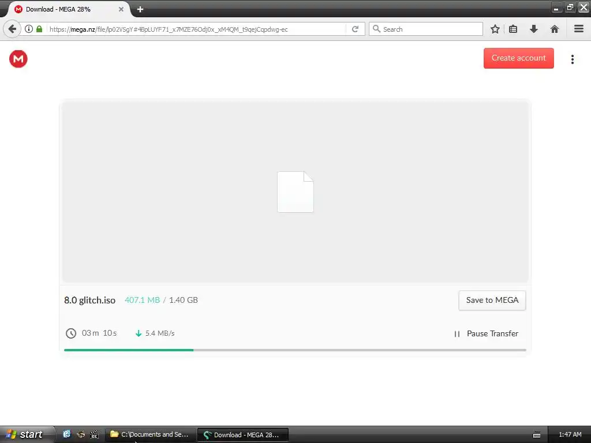Click the second quick launch icon
Image resolution: width=591 pixels, height=443 pixels.
[81, 434]
